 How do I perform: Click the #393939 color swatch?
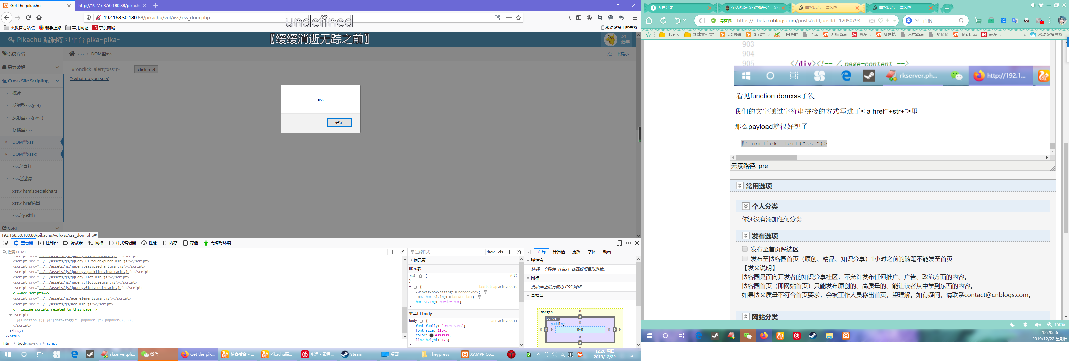(x=431, y=335)
